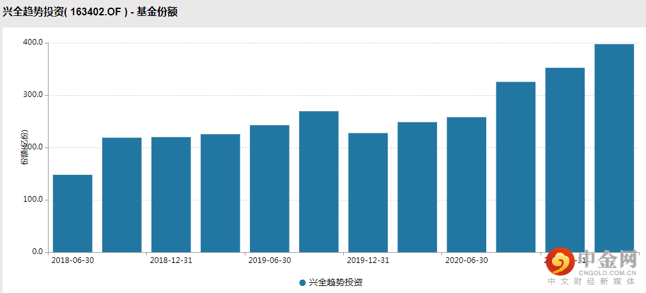The height and width of the screenshot is (293, 646).
Task: Select the tallest bar reaching 400
Action: 614,148
